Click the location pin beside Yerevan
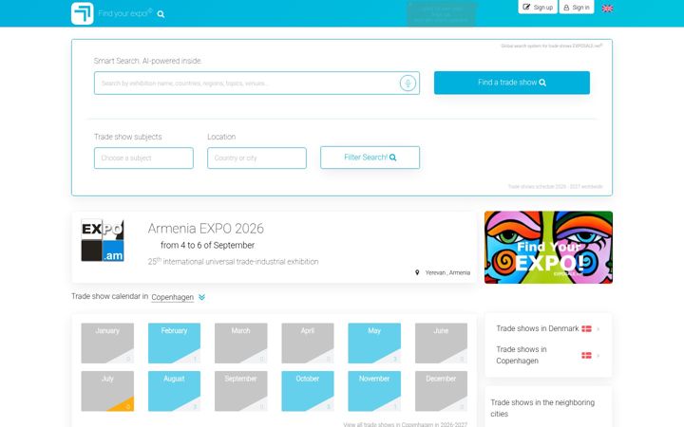Viewport: 684px width, 427px height. point(417,272)
